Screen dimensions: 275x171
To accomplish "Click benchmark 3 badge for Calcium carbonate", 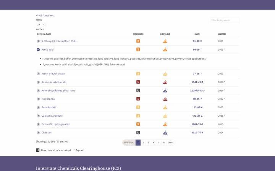I will (x=138, y=116).
